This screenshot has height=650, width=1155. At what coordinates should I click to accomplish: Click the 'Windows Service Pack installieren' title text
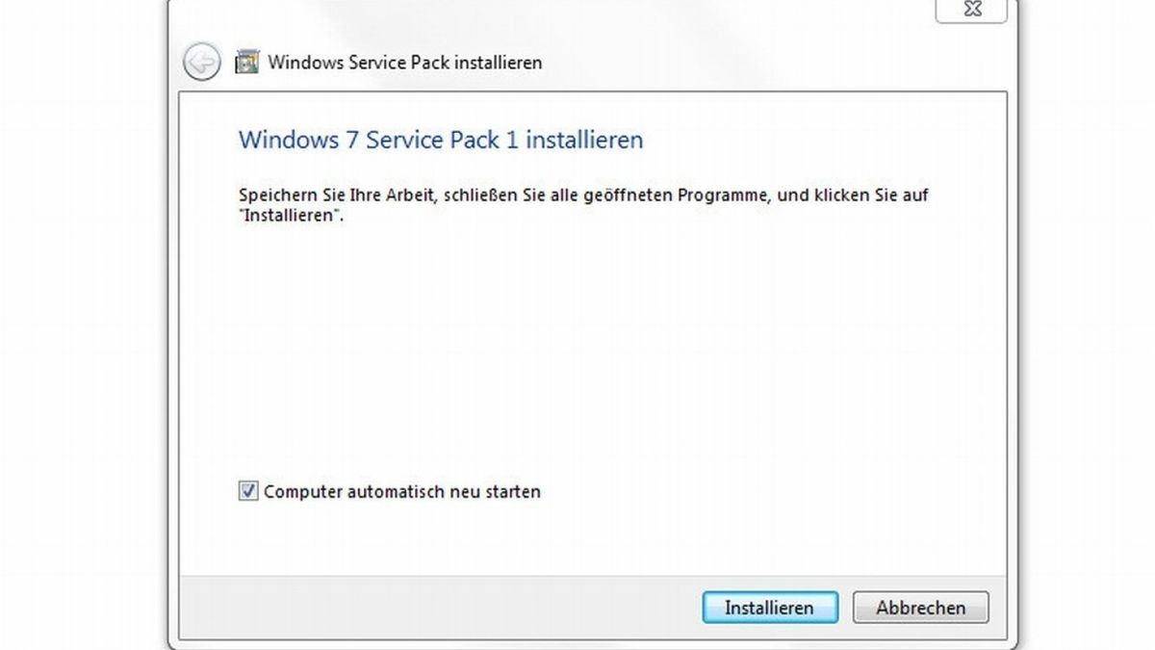point(407,62)
